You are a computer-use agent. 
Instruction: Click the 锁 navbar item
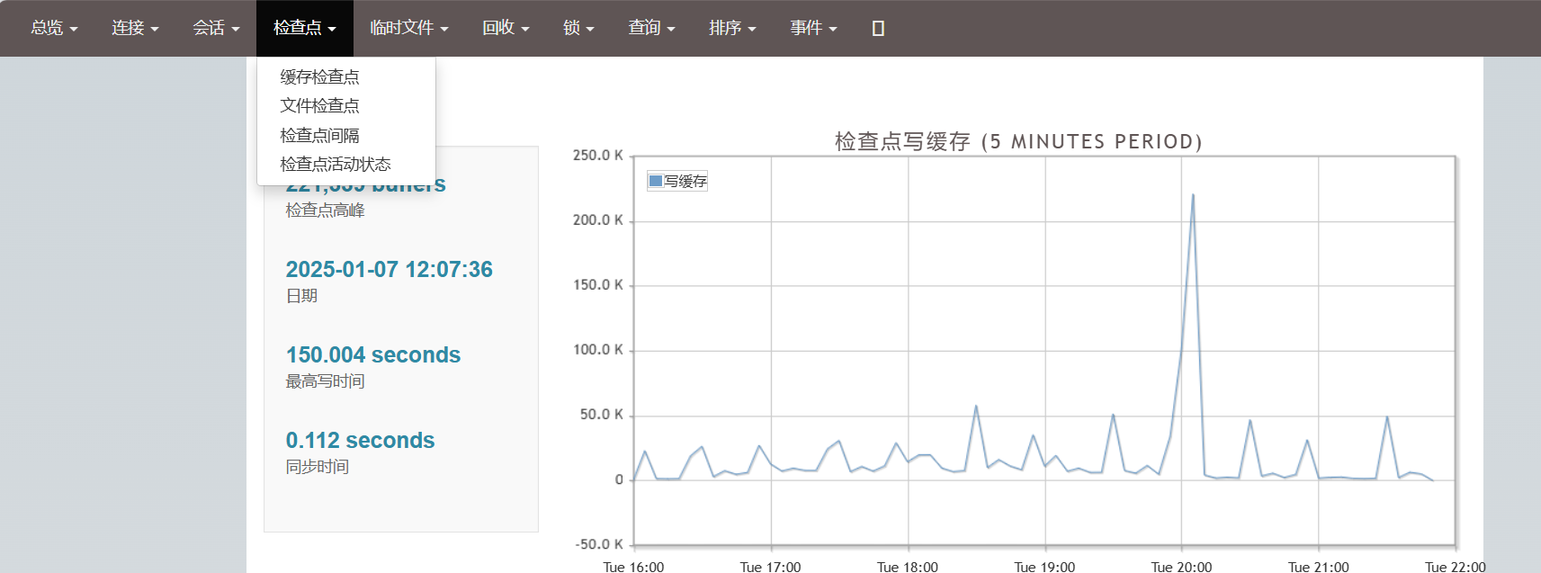578,28
